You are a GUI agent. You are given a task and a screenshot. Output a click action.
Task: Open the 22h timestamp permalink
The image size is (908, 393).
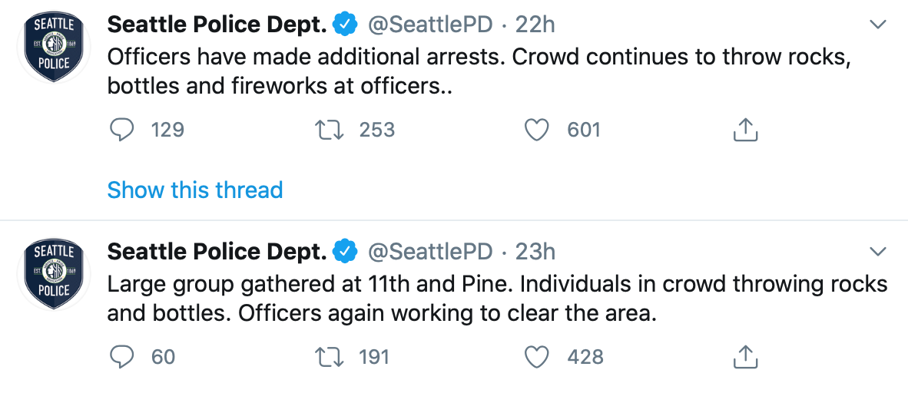(535, 25)
